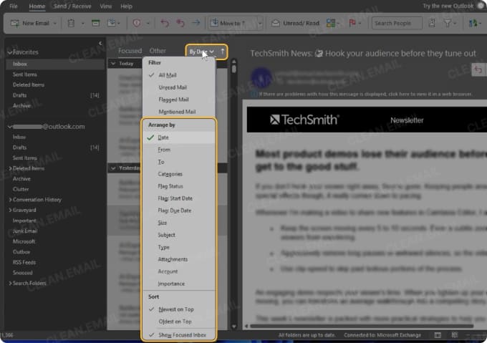The height and width of the screenshot is (343, 487).
Task: Click the Reply arrow icon in toolbar
Action: tap(165, 24)
